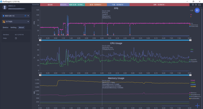The width and height of the screenshot is (203, 109).
Task: Select the red 超高清 scene tab
Action: click(x=50, y=5)
